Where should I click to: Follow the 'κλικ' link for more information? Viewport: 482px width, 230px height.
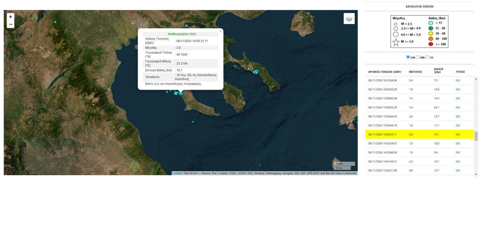click(x=157, y=84)
